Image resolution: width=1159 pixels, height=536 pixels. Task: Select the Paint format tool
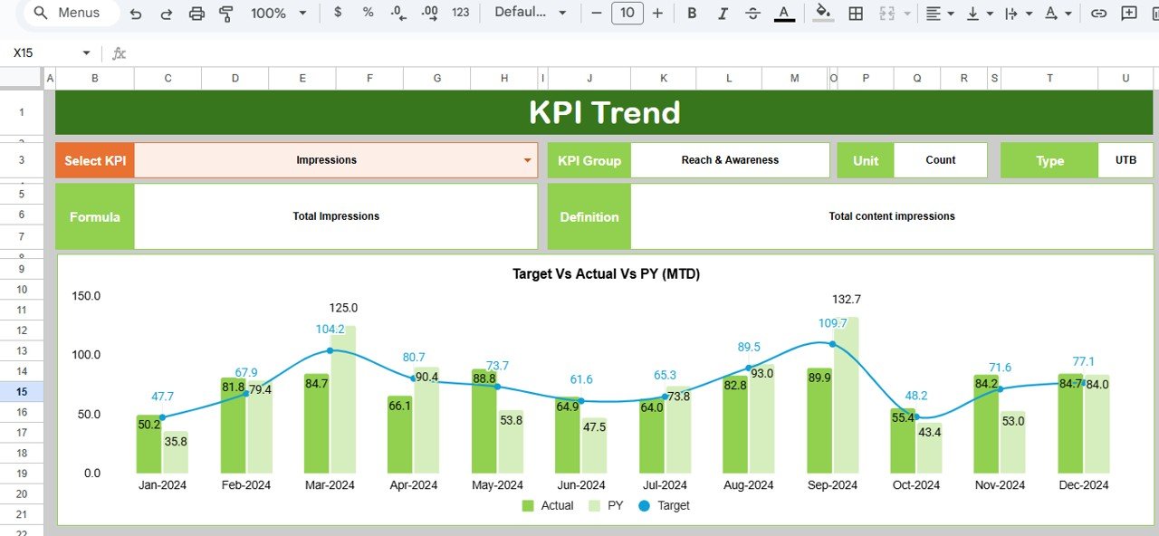coord(226,14)
